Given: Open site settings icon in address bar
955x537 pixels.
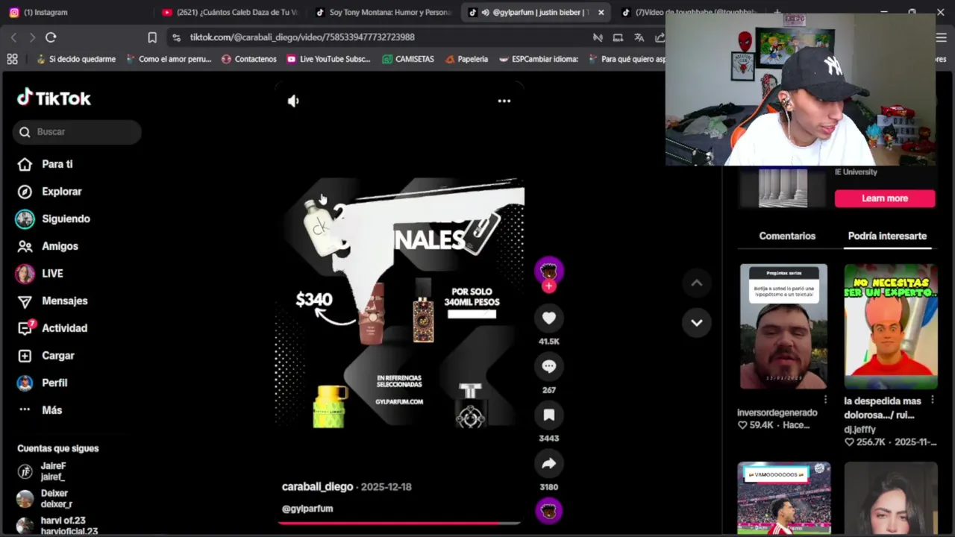Looking at the screenshot, I should point(176,37).
